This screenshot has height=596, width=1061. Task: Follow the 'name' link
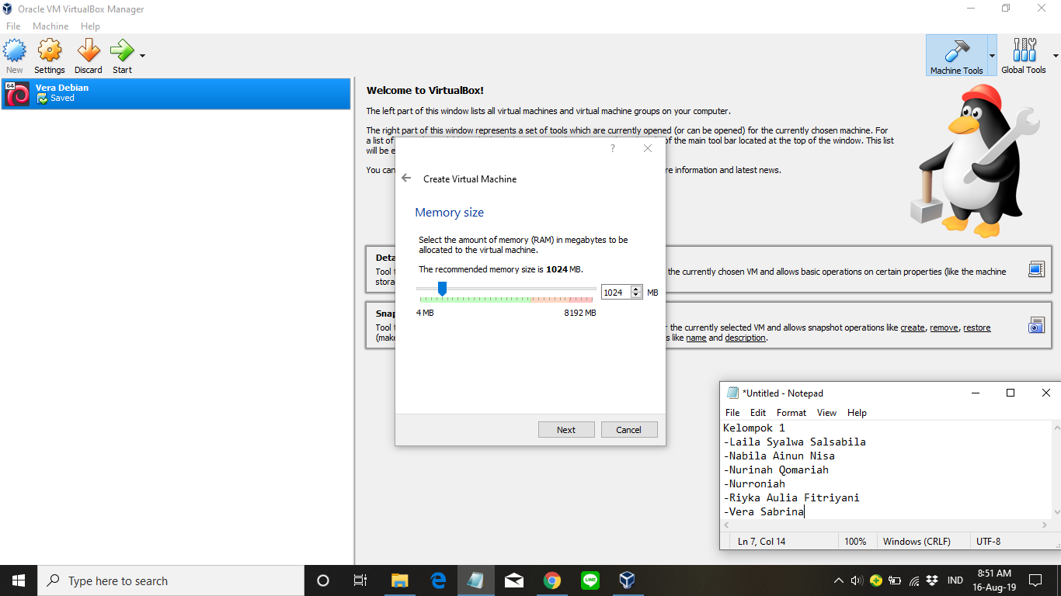point(696,338)
